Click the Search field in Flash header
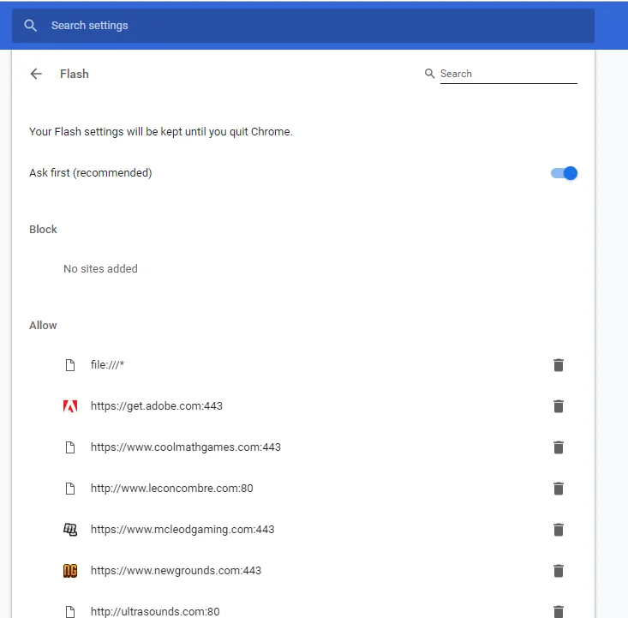628x618 pixels. click(507, 74)
